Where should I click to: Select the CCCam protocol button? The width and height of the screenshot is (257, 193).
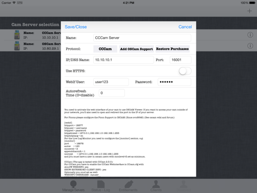[x=105, y=49]
